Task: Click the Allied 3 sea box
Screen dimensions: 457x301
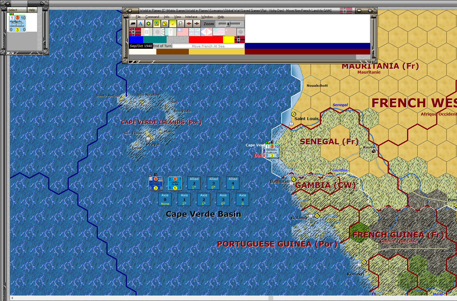Action: [213, 183]
